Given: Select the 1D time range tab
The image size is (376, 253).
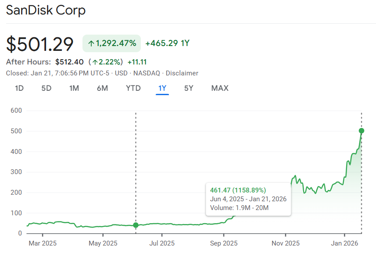Looking at the screenshot, I should (19, 88).
